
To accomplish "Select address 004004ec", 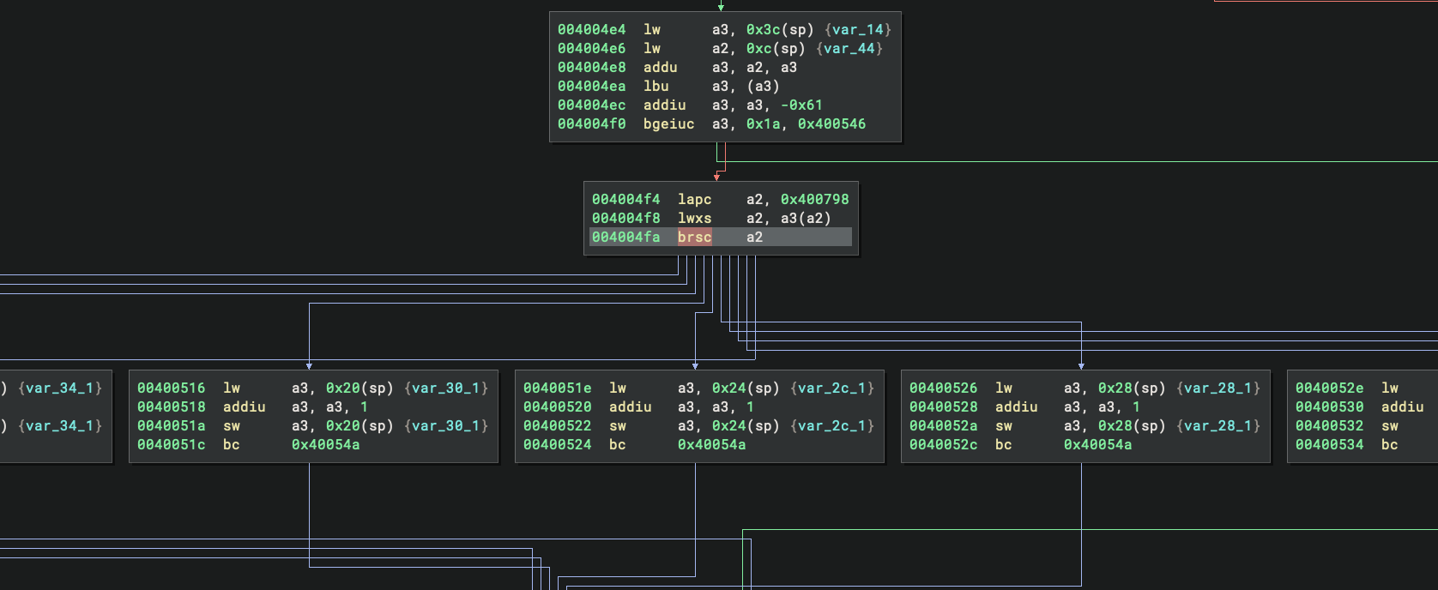I will (x=592, y=105).
